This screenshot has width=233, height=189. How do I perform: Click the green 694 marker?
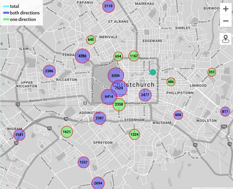pos(118,56)
